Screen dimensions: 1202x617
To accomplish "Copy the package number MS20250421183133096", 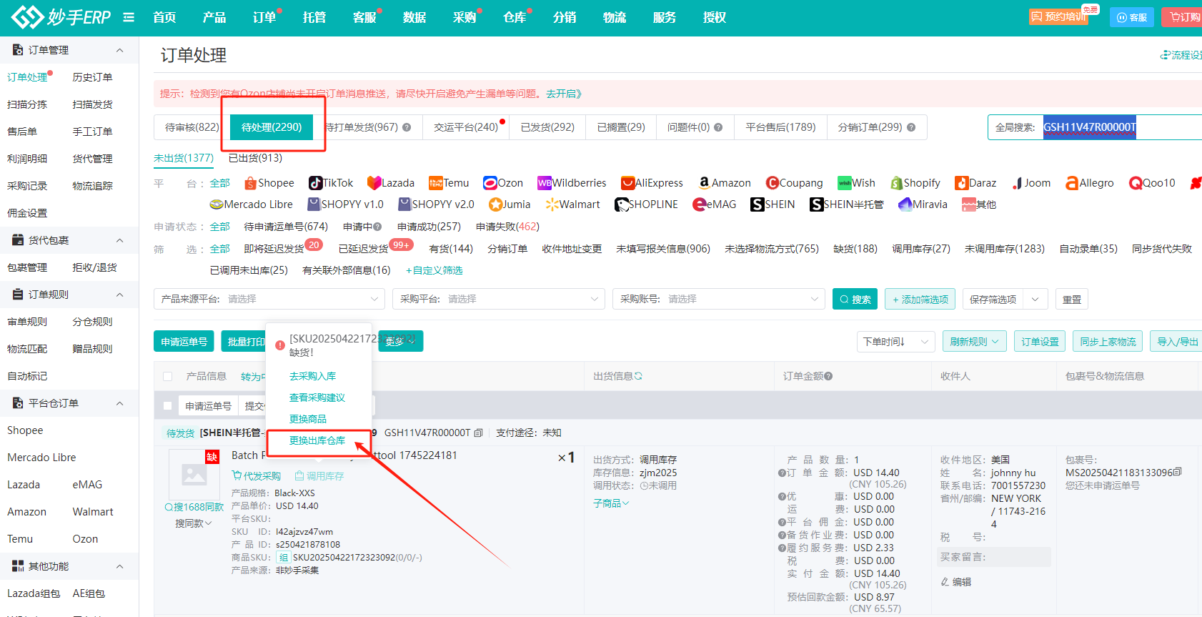I will pyautogui.click(x=1178, y=472).
